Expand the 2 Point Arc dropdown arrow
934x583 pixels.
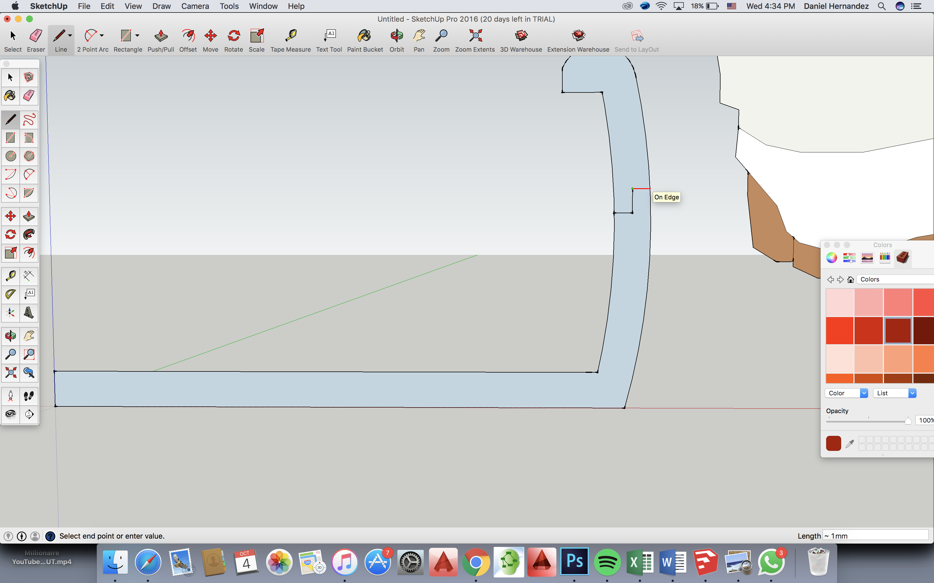101,36
